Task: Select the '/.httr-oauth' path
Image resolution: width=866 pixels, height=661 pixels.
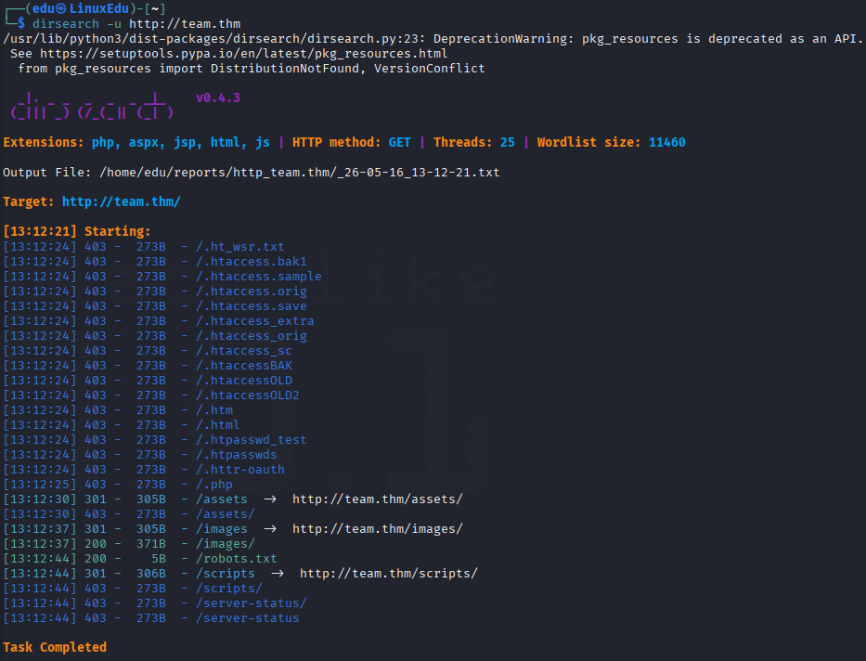Action: (240, 470)
